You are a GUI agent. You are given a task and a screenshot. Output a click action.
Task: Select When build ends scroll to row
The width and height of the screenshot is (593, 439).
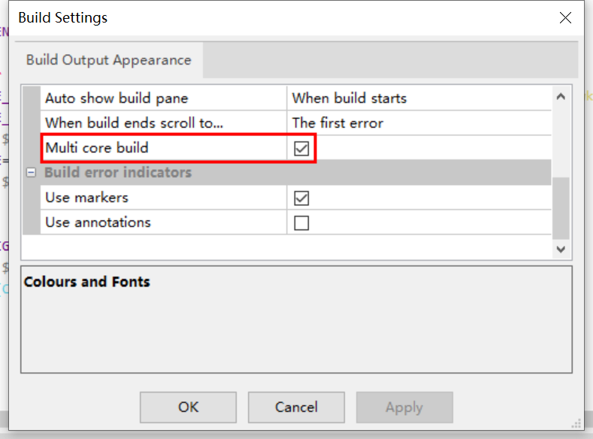click(x=134, y=123)
